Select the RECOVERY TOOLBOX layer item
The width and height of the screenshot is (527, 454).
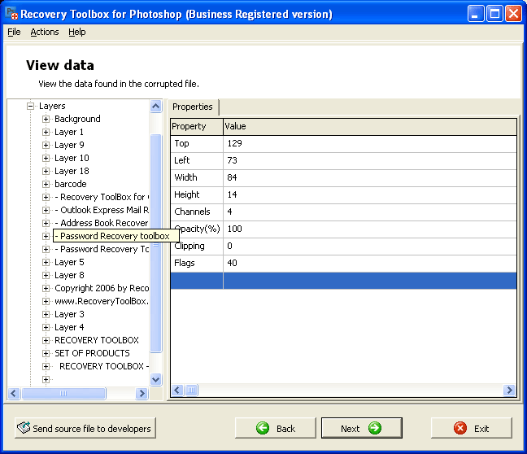pyautogui.click(x=96, y=340)
